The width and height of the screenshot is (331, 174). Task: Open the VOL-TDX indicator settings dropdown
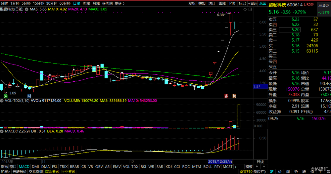[x=2, y=101]
